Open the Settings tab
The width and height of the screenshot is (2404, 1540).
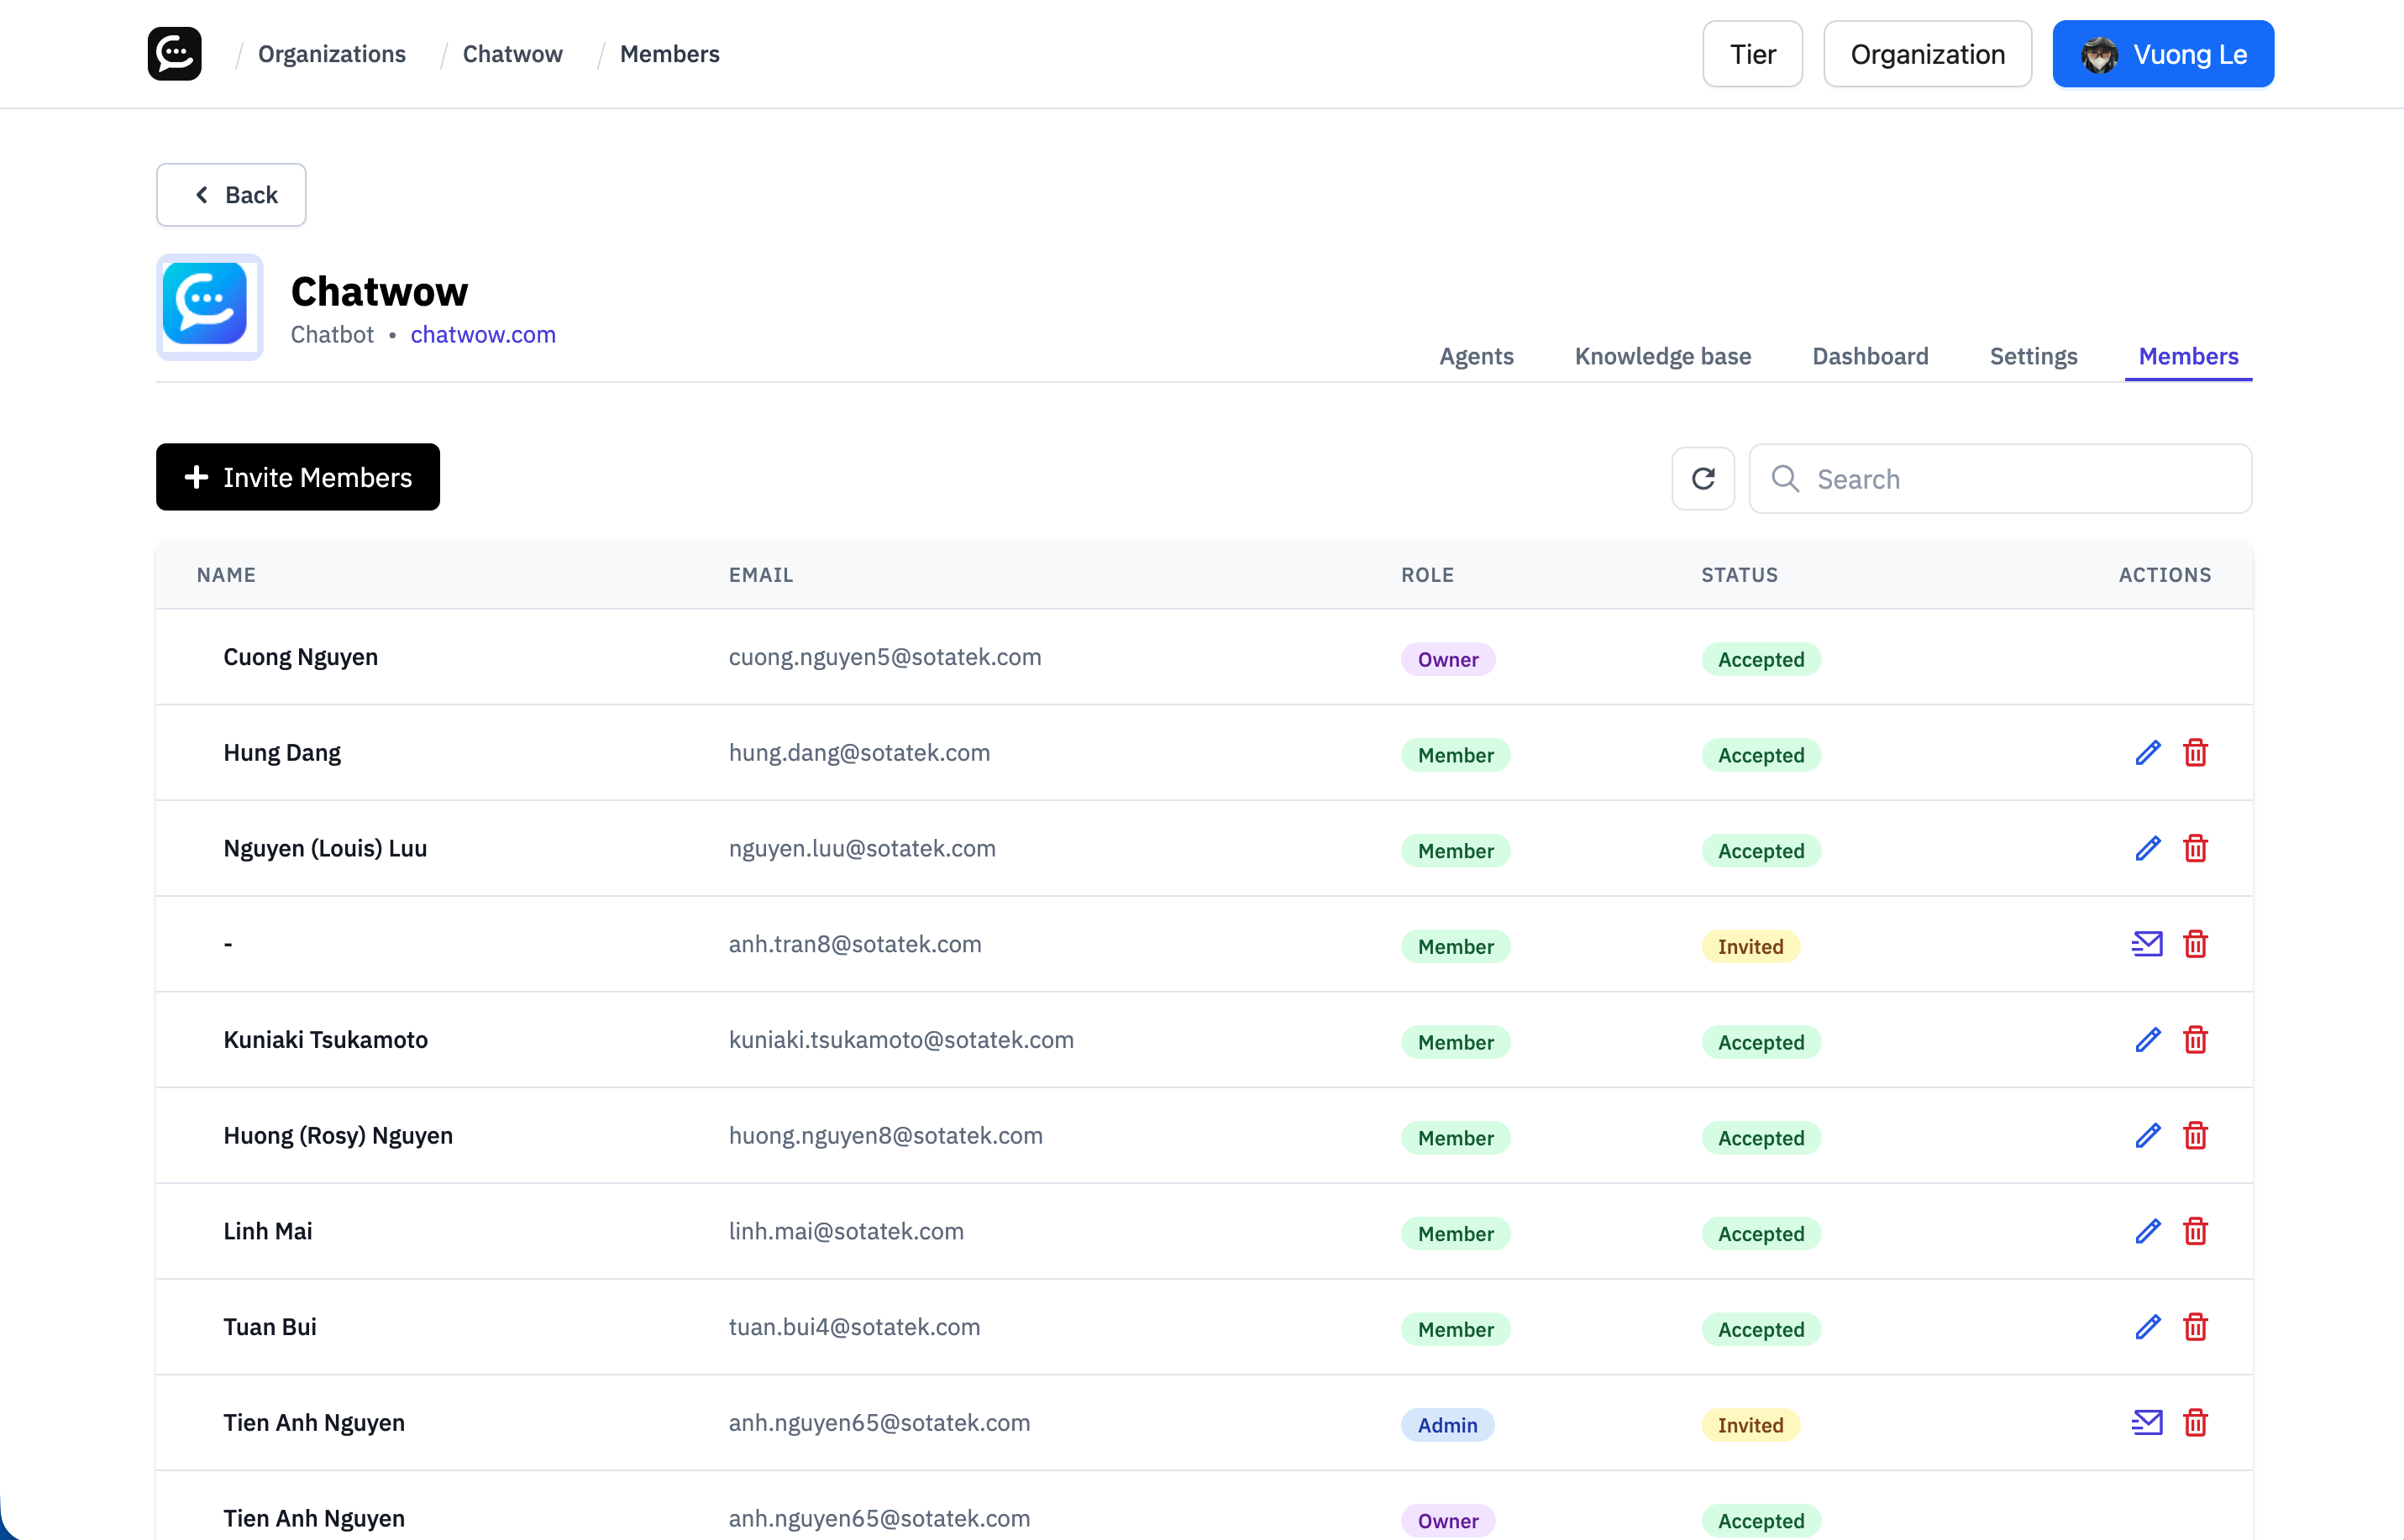tap(2033, 356)
